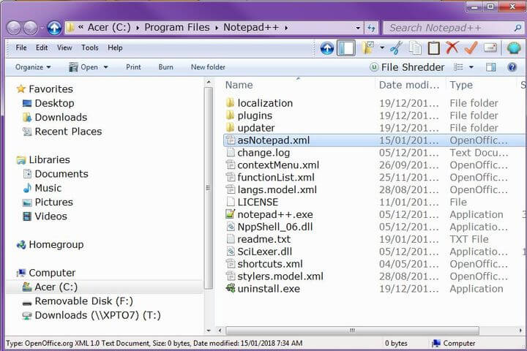Open the folder options icon dropdown arrow
Screen dimensions: 527x351
[382, 48]
